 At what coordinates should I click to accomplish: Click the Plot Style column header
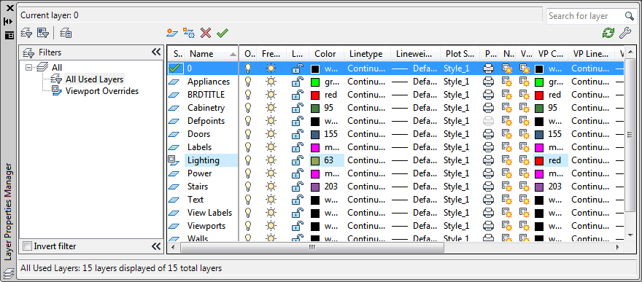460,54
